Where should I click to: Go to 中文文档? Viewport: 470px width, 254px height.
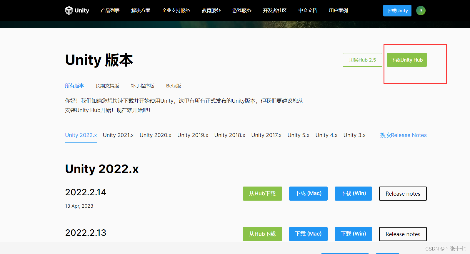[x=308, y=11]
